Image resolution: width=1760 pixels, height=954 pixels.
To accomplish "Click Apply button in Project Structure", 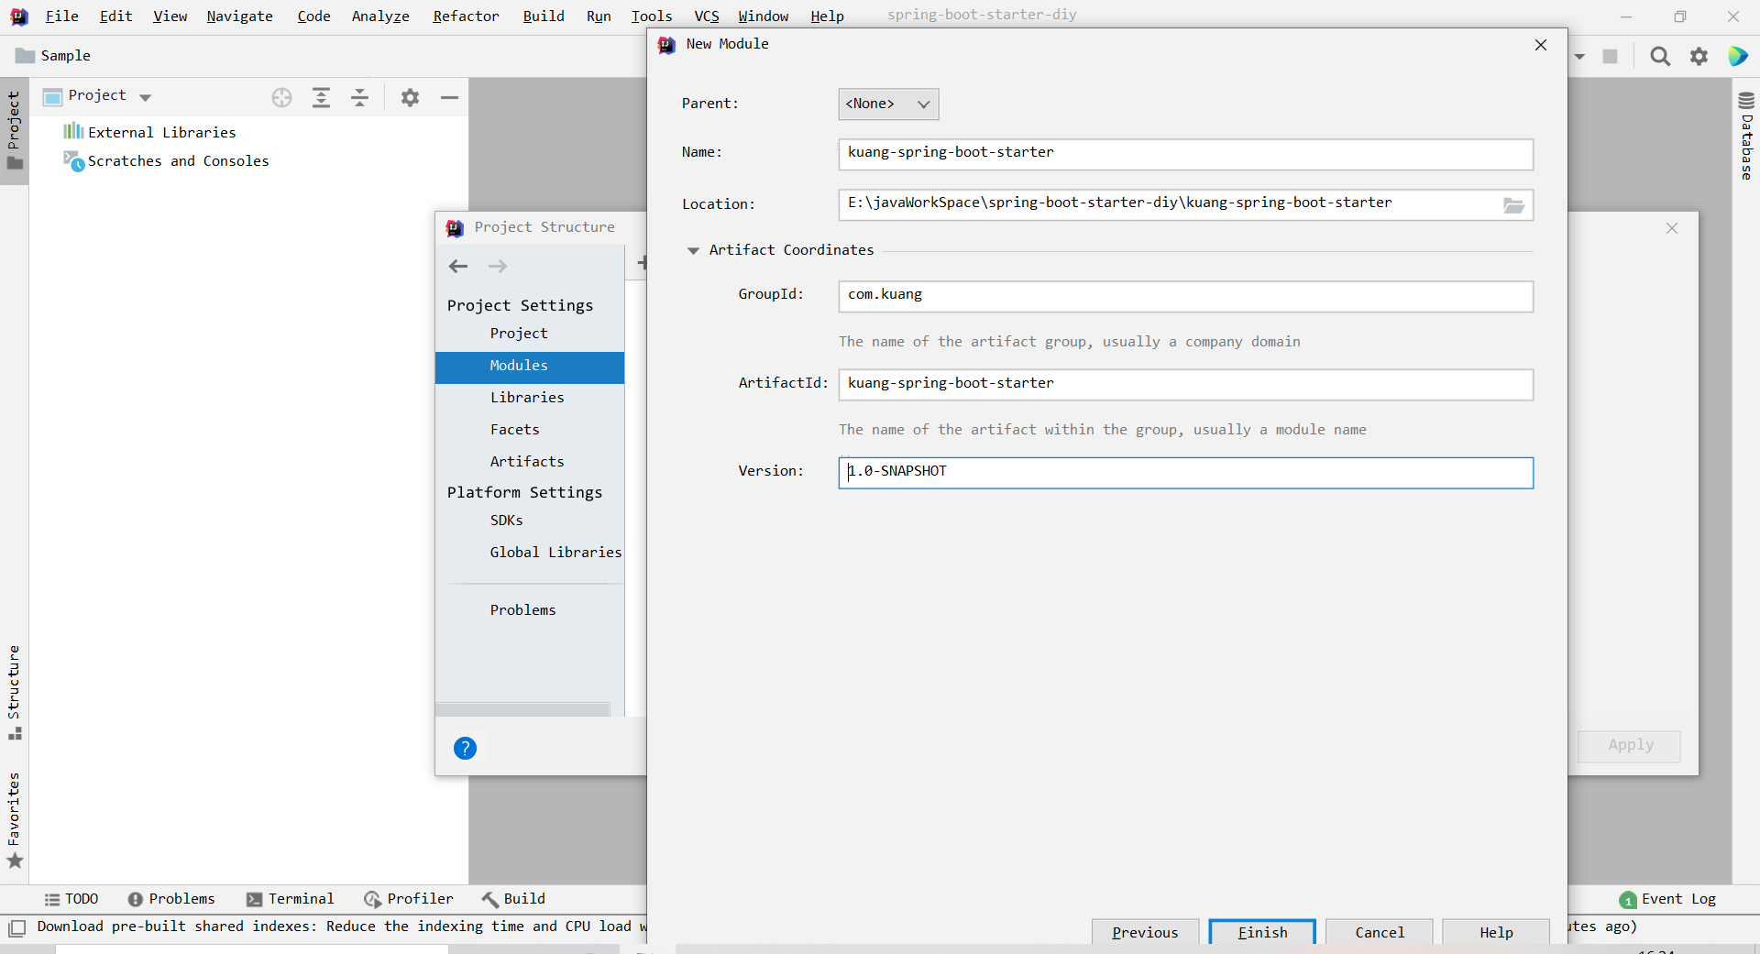I will [1630, 745].
